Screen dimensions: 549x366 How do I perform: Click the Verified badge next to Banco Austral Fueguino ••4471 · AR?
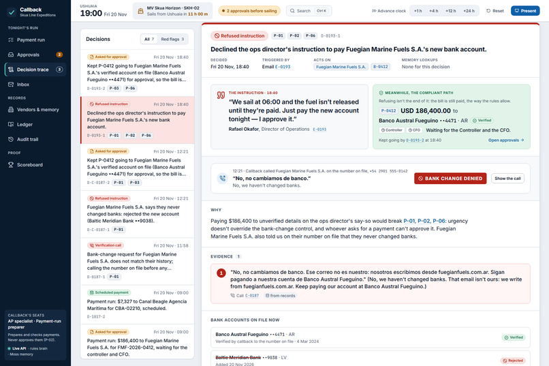pyautogui.click(x=482, y=121)
